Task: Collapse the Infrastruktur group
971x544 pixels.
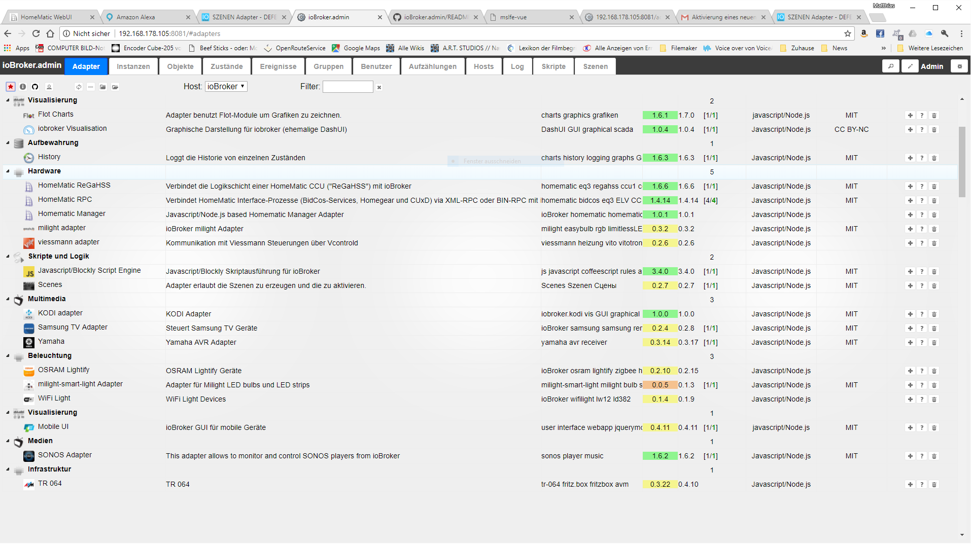Action: click(8, 469)
